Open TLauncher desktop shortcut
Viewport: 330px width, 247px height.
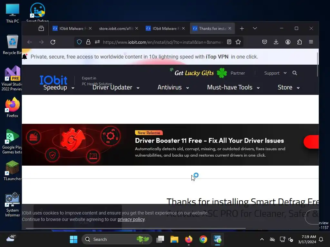13,170
